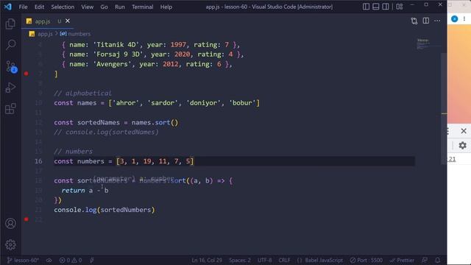Toggle breakpoint on line 7
Viewport: 471px width, 265px height.
[x=26, y=74]
